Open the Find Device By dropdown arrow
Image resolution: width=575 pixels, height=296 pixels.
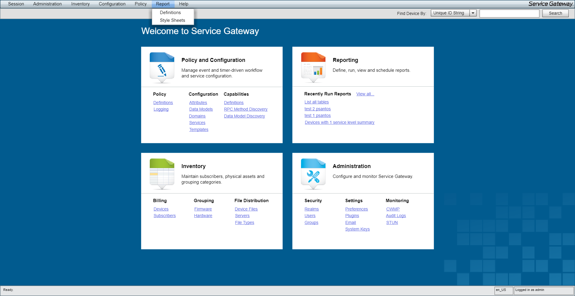[x=473, y=13]
